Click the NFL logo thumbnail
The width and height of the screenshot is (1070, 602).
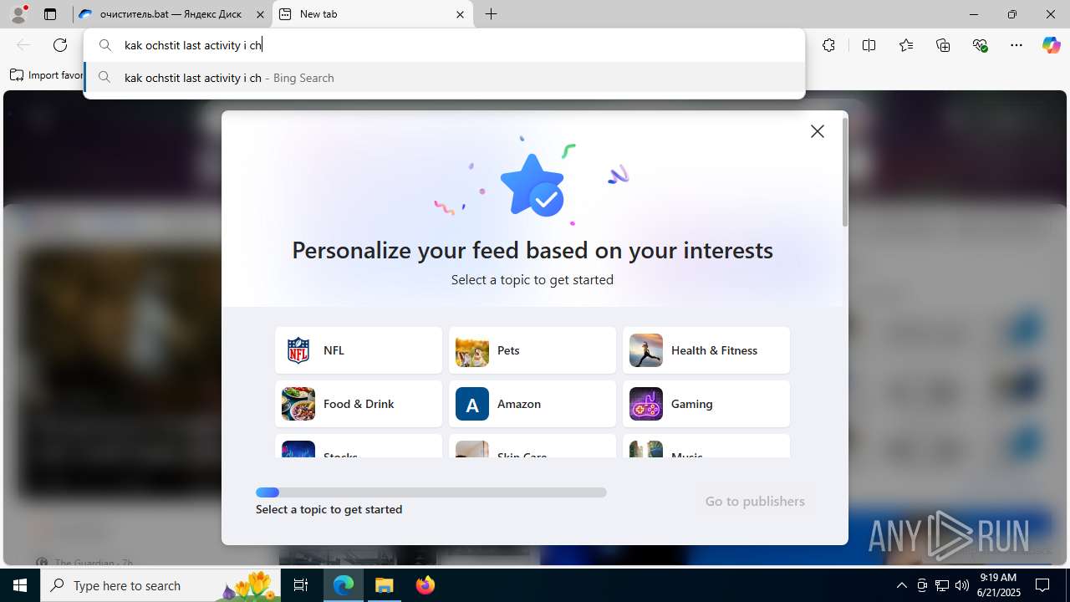click(298, 350)
